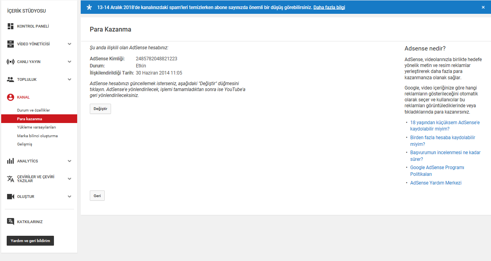Viewport: 491px width, 261px height.
Task: Expand the Oluştur section
Action: (x=70, y=196)
